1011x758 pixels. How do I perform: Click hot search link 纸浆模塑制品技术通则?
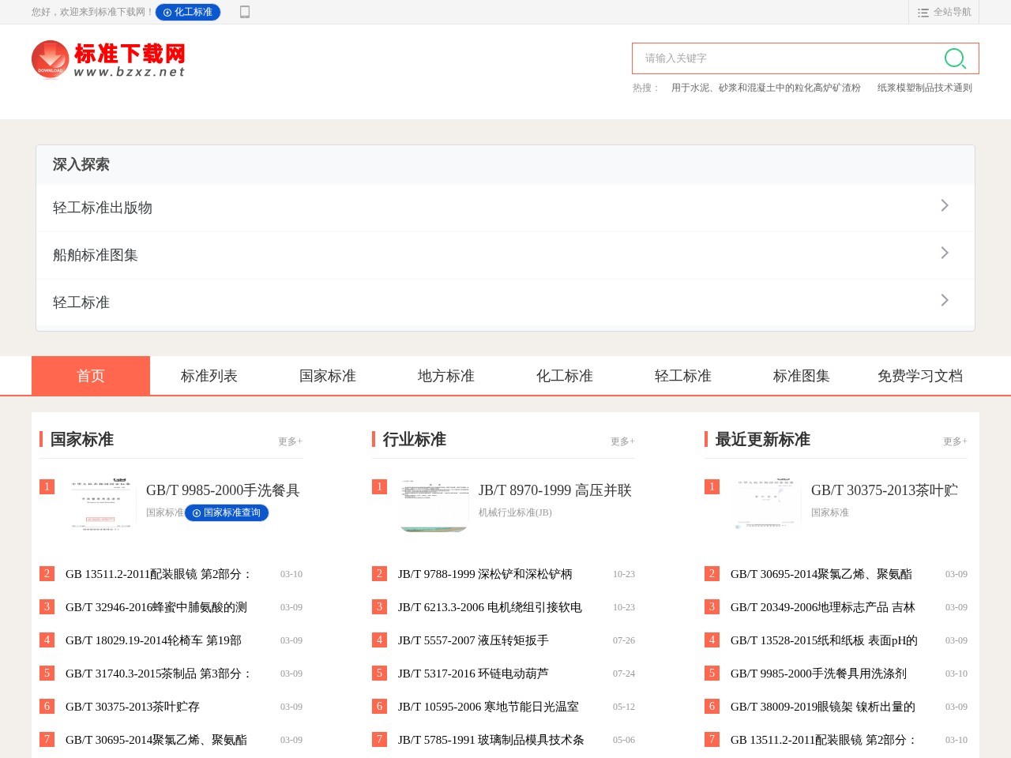pyautogui.click(x=925, y=87)
